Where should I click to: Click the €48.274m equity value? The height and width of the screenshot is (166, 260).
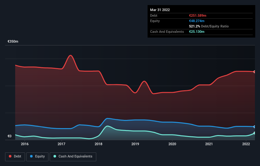tap(197, 21)
